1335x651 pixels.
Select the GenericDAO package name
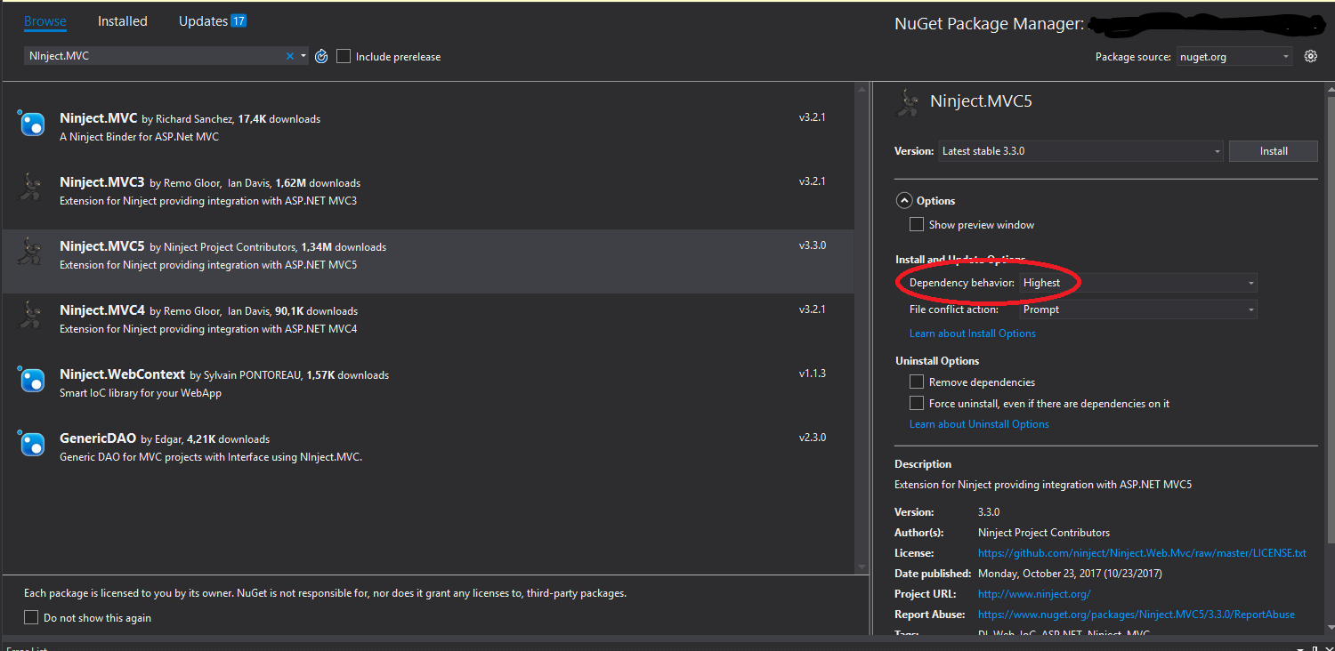coord(98,438)
